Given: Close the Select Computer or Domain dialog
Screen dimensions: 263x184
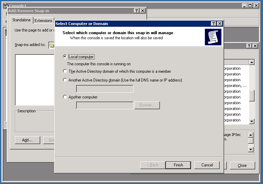Looking at the screenshot, I should 220,24.
